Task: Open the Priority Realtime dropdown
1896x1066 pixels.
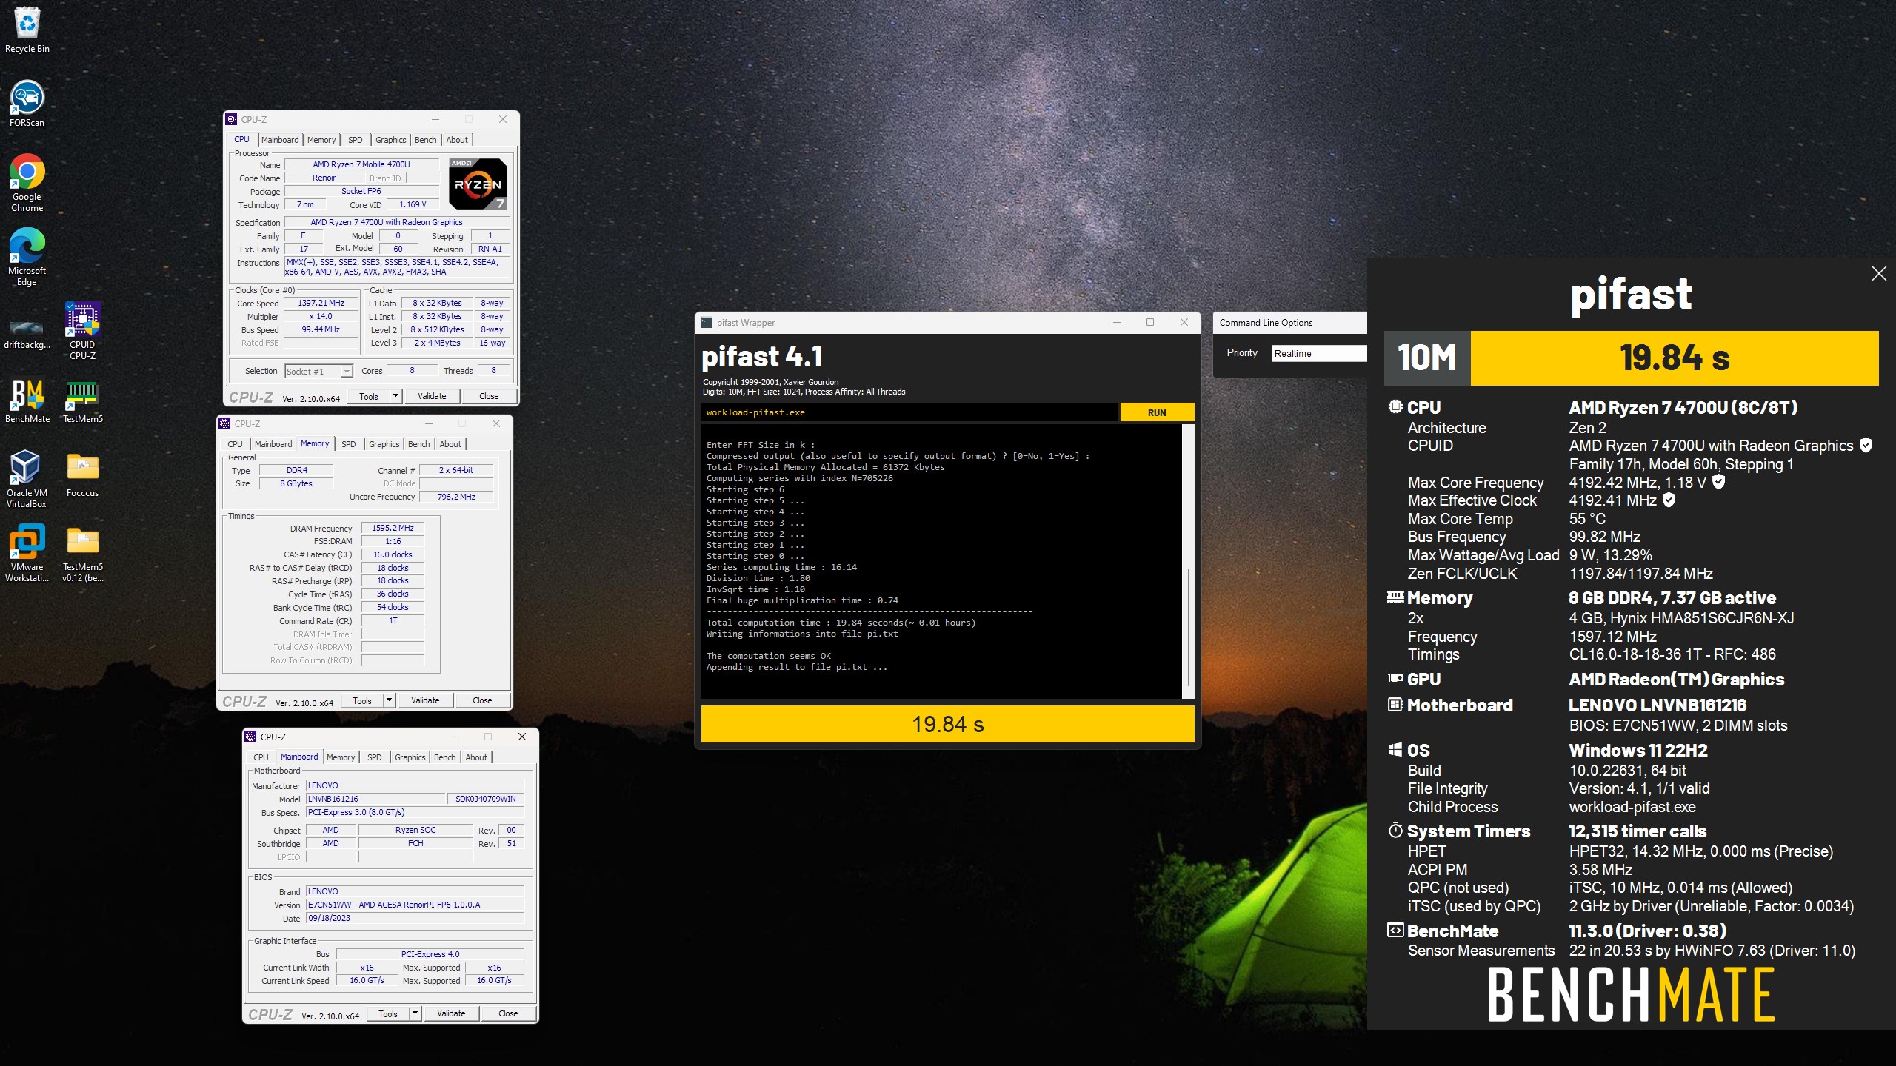Action: [1319, 353]
